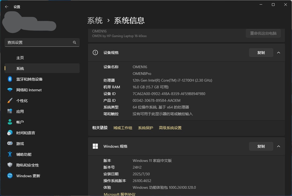Click the Accounts person icon
Viewport: 292px width, 196px height.
click(x=10, y=122)
